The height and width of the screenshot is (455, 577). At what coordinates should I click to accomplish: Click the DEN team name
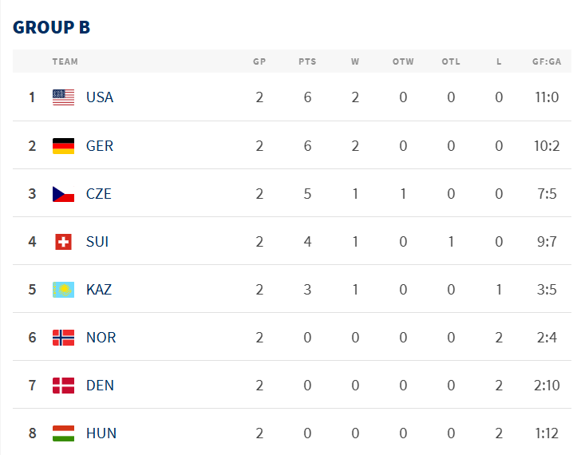coord(100,386)
